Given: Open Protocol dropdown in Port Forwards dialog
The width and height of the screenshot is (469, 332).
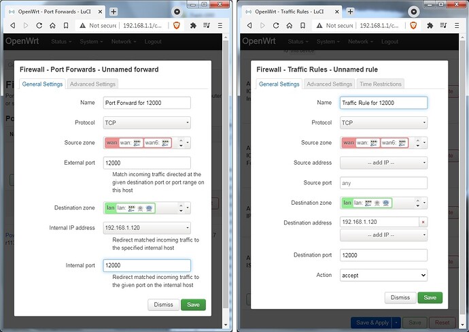Looking at the screenshot, I should point(147,122).
